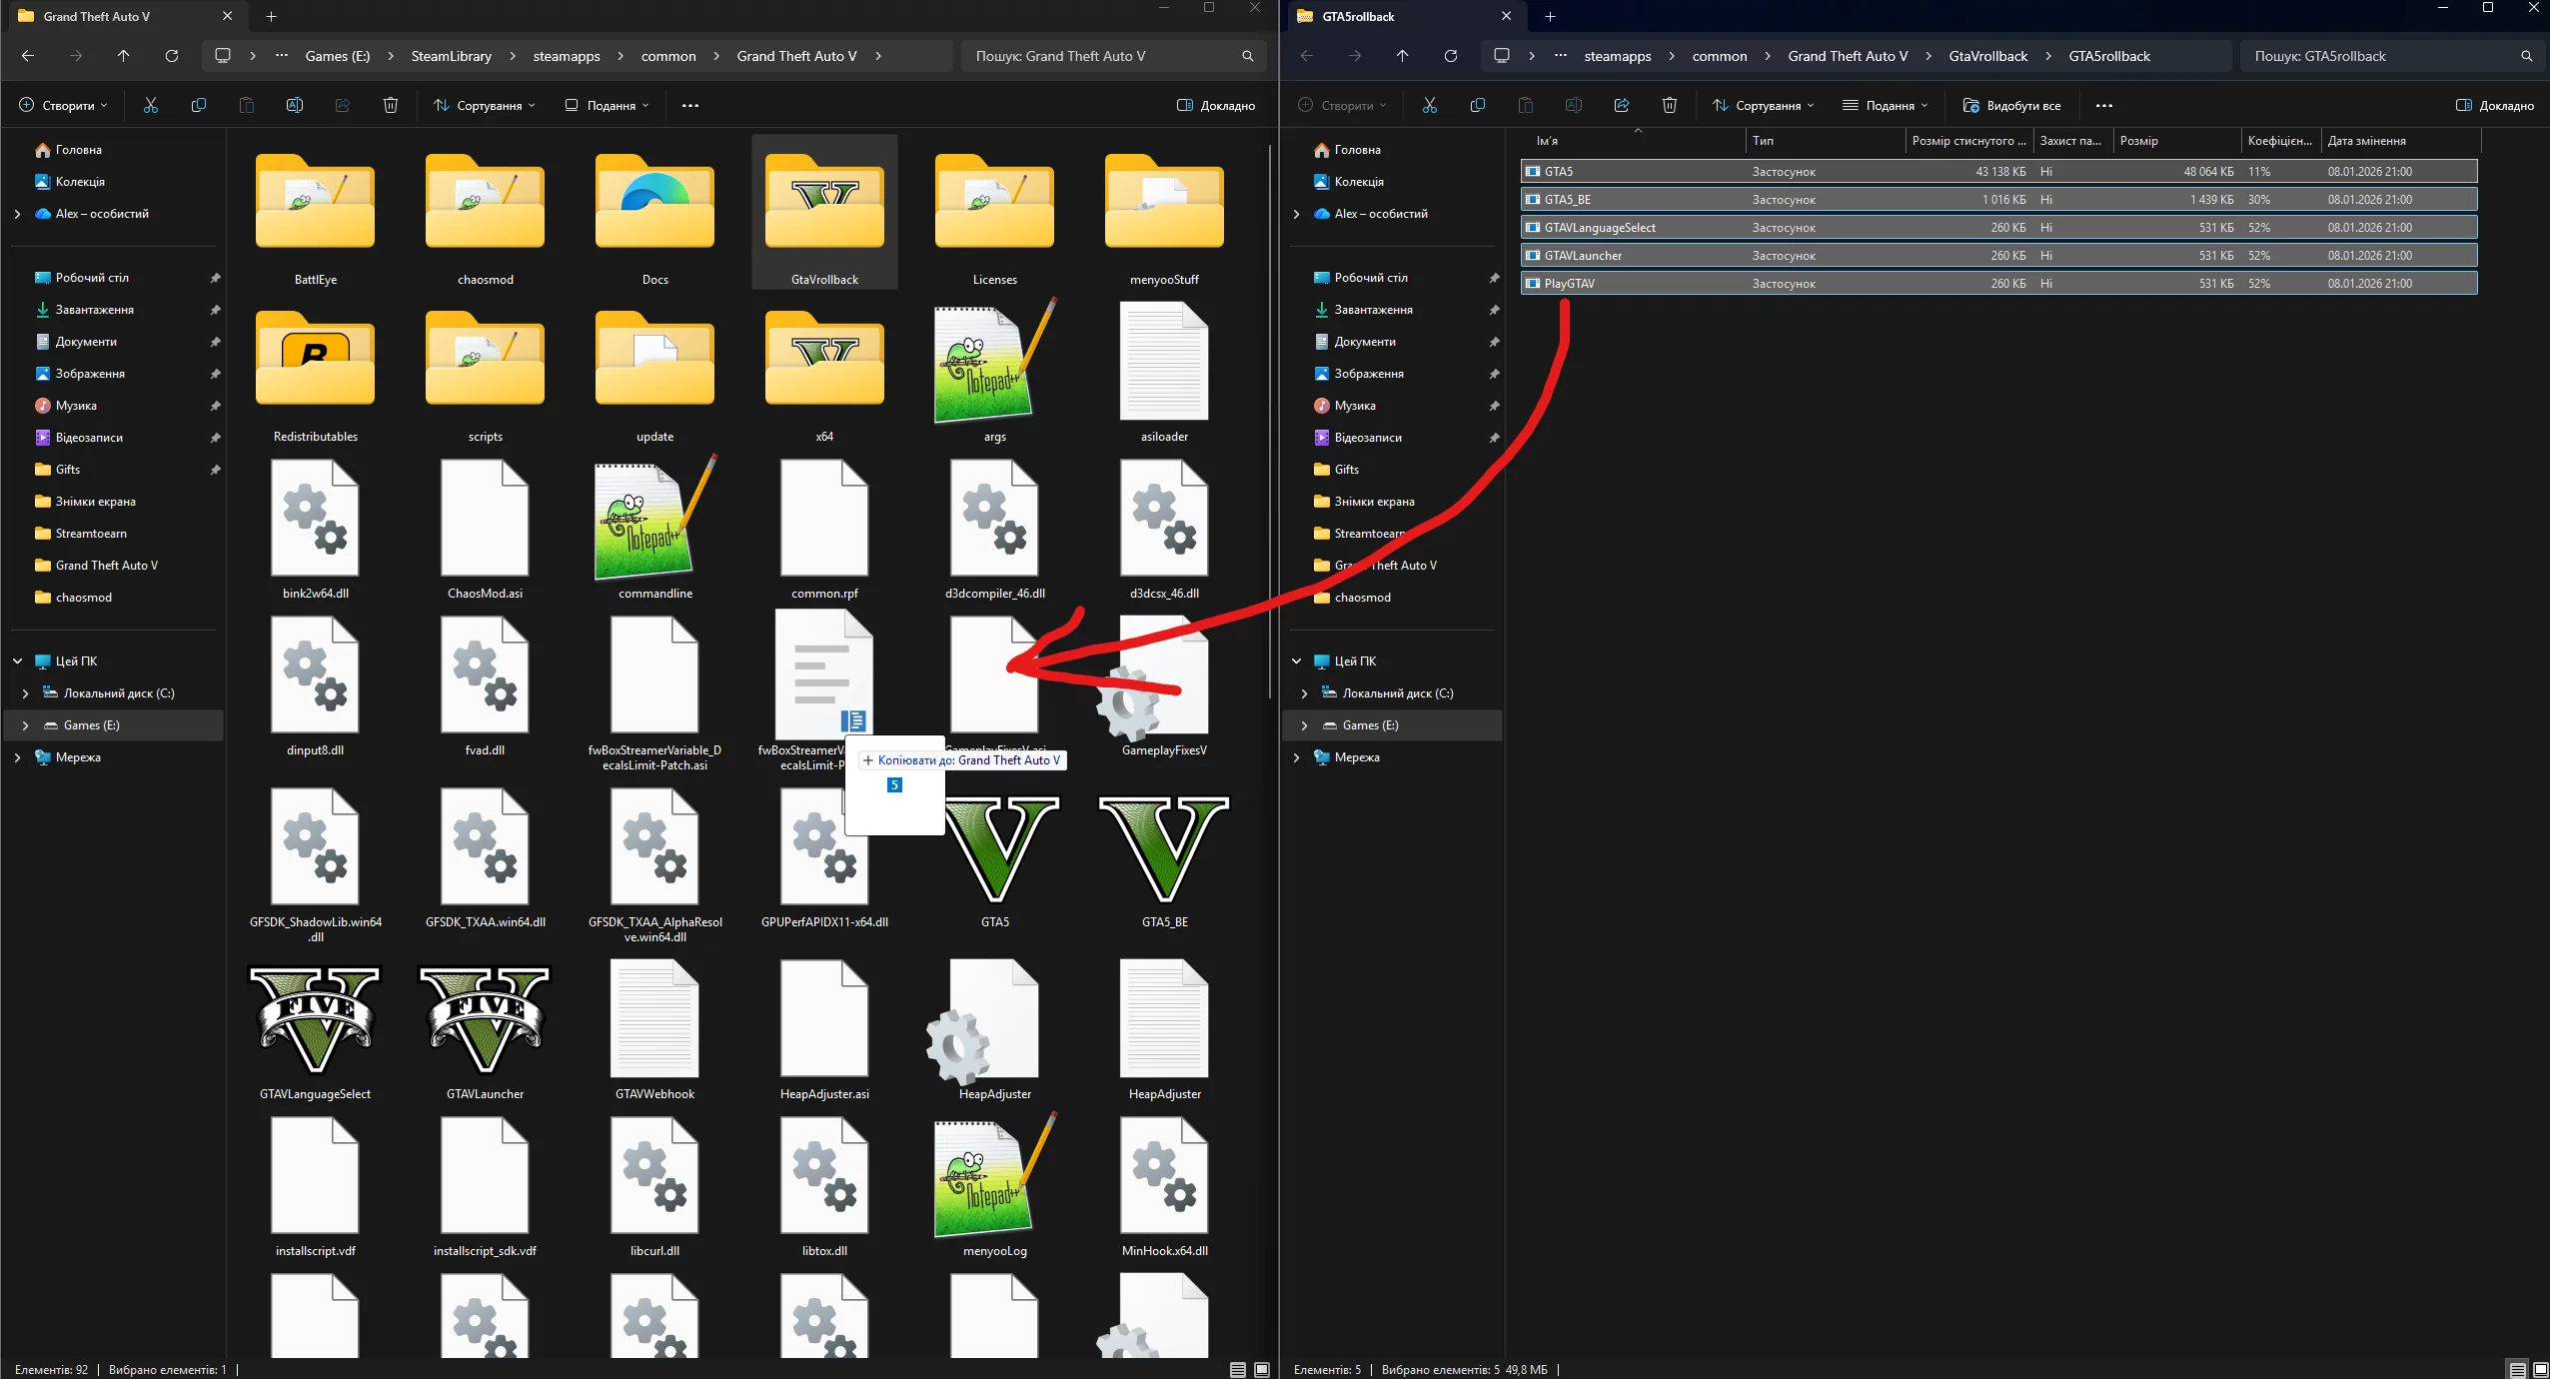The image size is (2550, 1379).
Task: Click the Copy icon in right window toolbar
Action: click(x=1477, y=105)
